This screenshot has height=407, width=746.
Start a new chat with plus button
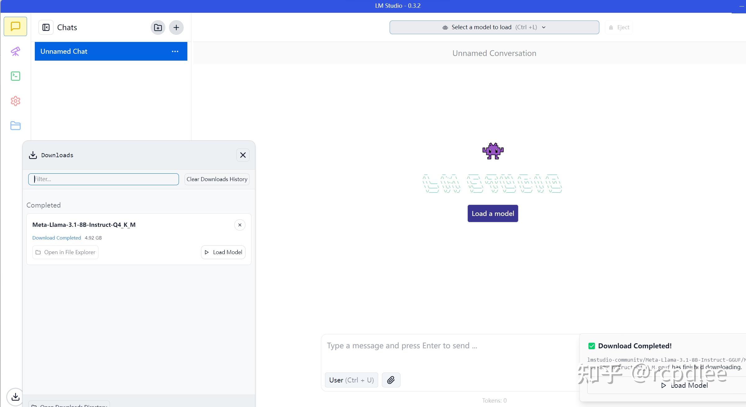tap(176, 27)
